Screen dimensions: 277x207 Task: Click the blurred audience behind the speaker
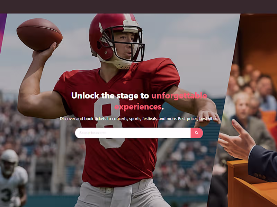(x=251, y=91)
